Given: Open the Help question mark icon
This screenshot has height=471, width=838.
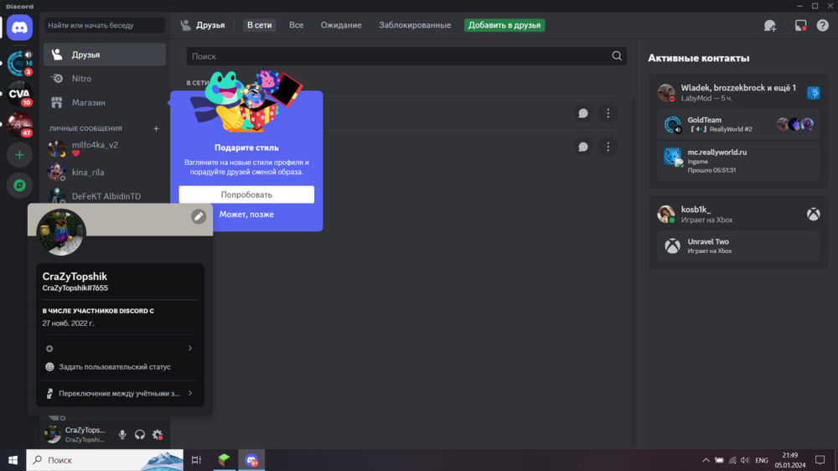Looking at the screenshot, I should pos(823,25).
